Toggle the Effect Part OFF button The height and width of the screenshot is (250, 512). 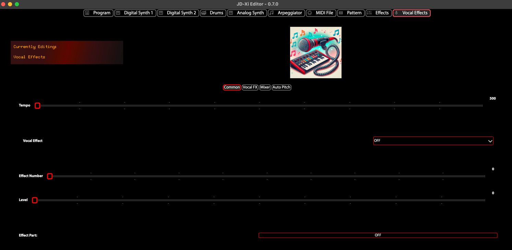[378, 235]
